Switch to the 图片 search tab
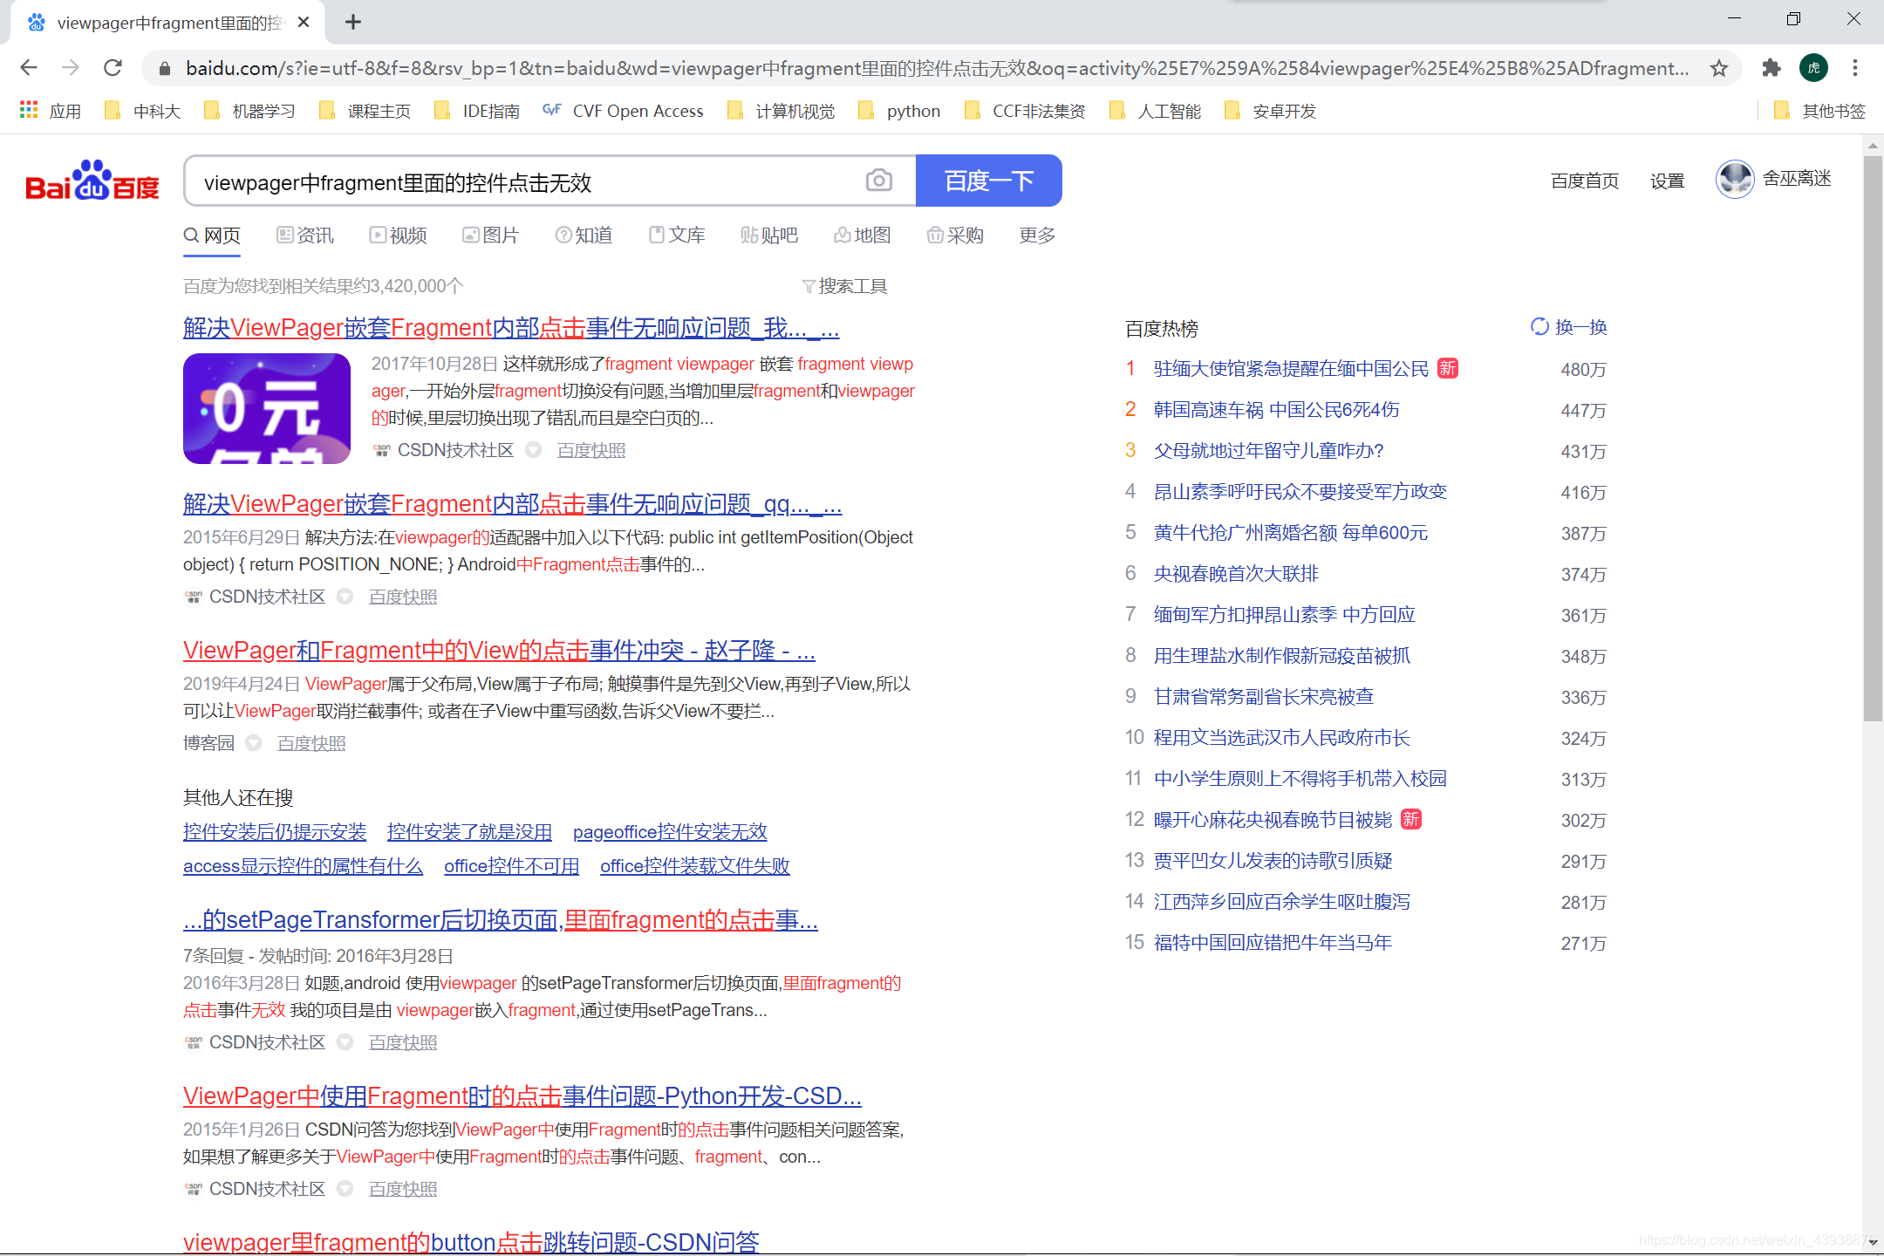The image size is (1884, 1256). (x=490, y=235)
